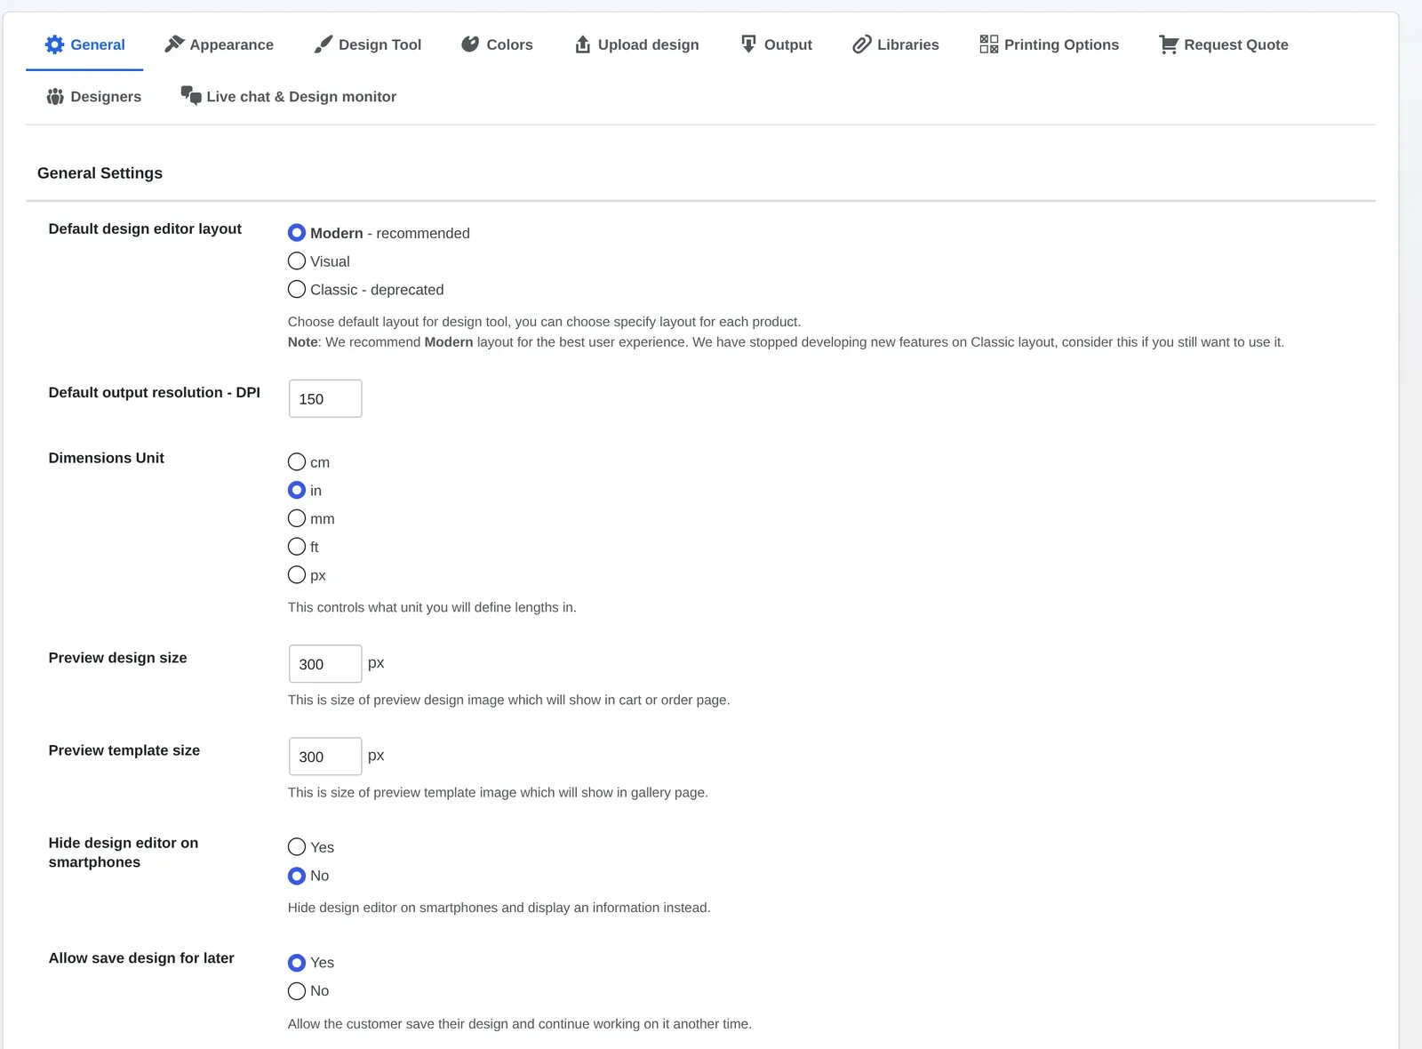Open the Request Quote tab
1422x1049 pixels.
1224,44
